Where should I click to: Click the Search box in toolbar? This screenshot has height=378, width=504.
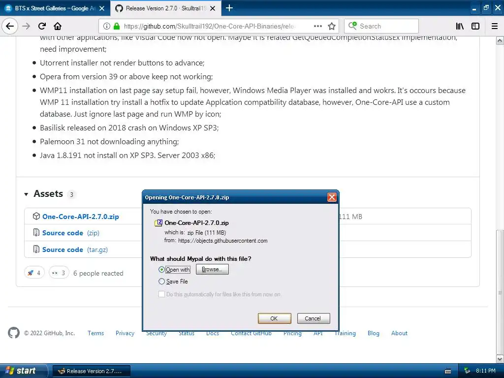point(381,26)
